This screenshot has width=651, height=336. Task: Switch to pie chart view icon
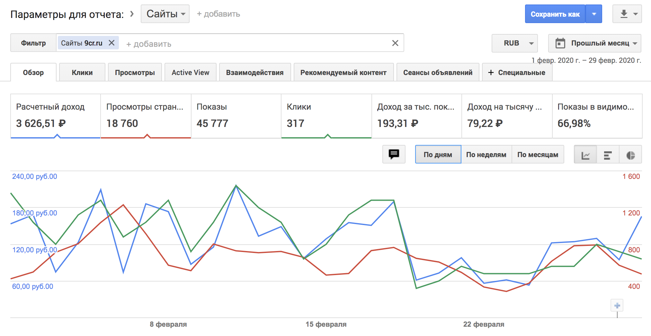coord(630,155)
